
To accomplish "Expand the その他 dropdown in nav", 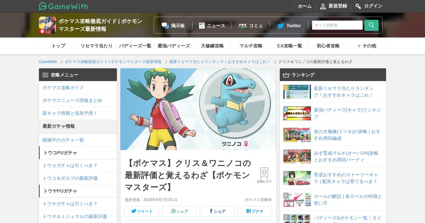I will click(367, 46).
